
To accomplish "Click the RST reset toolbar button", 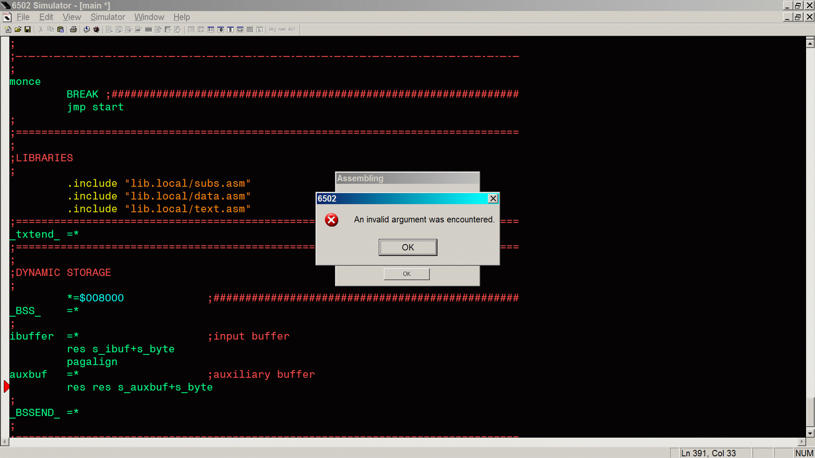I will [292, 30].
